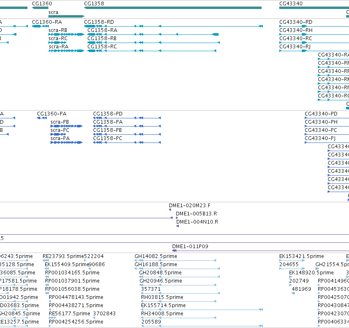
Task: Click EST label RE56177.5prime
Action: pyautogui.click(x=69, y=314)
